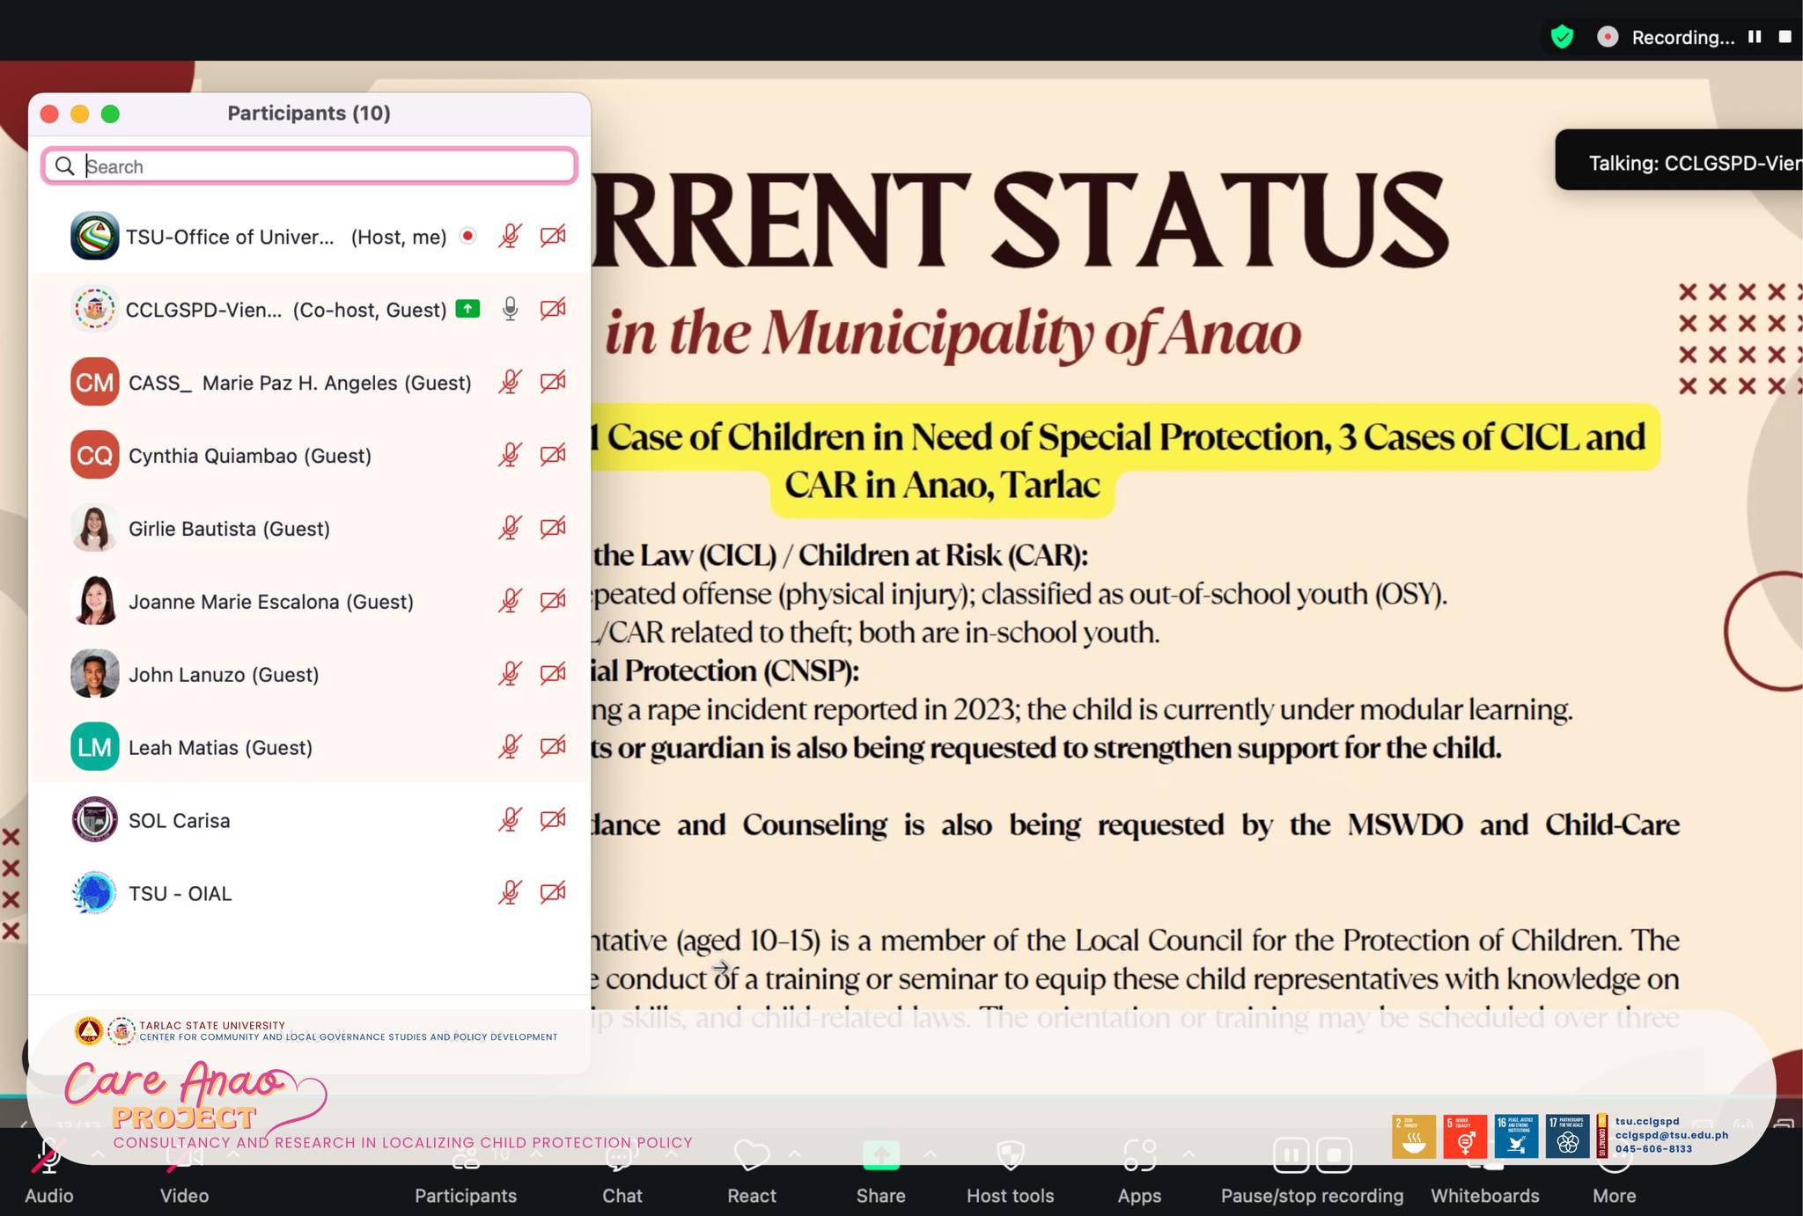Pause recording via top-right pause icon
Image resolution: width=1803 pixels, height=1216 pixels.
1755,37
